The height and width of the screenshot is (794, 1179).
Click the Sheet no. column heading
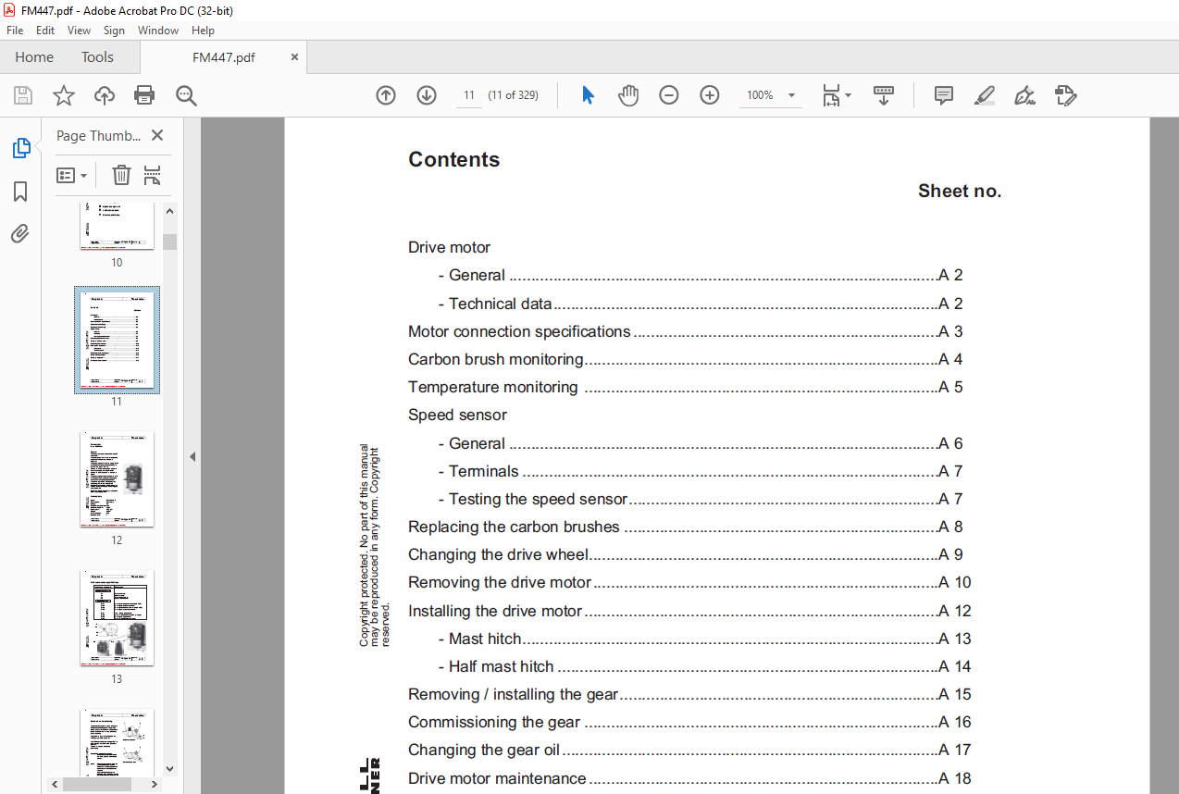[x=960, y=191]
